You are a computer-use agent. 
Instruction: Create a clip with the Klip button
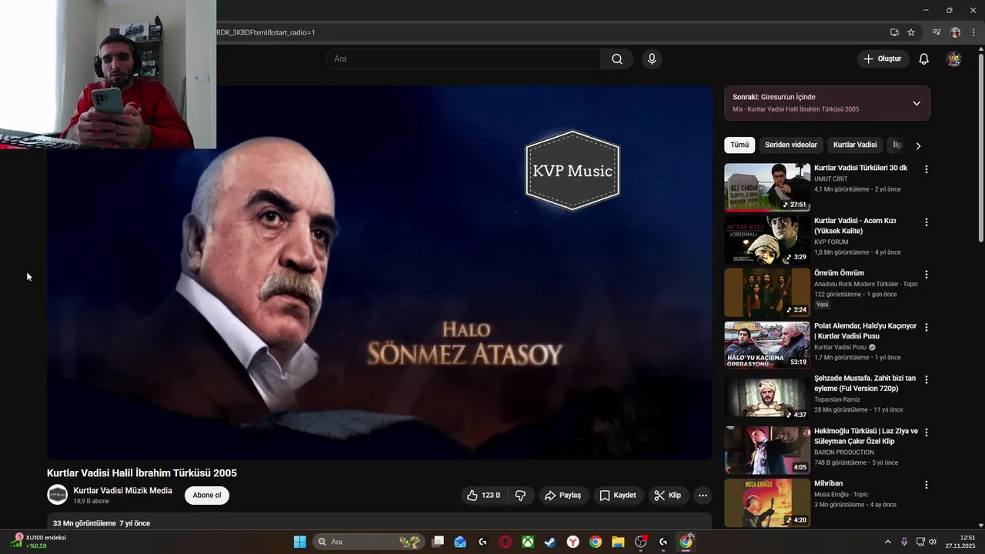[x=667, y=496]
